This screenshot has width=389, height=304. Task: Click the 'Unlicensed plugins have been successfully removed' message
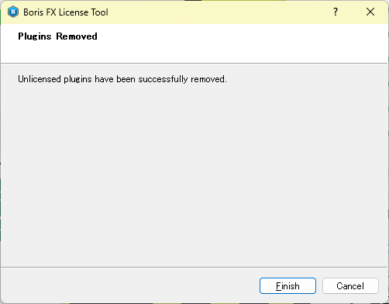coord(122,79)
